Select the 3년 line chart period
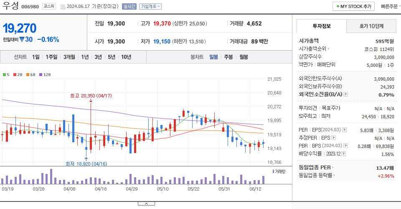This screenshot has width=401, height=209. tap(98, 57)
